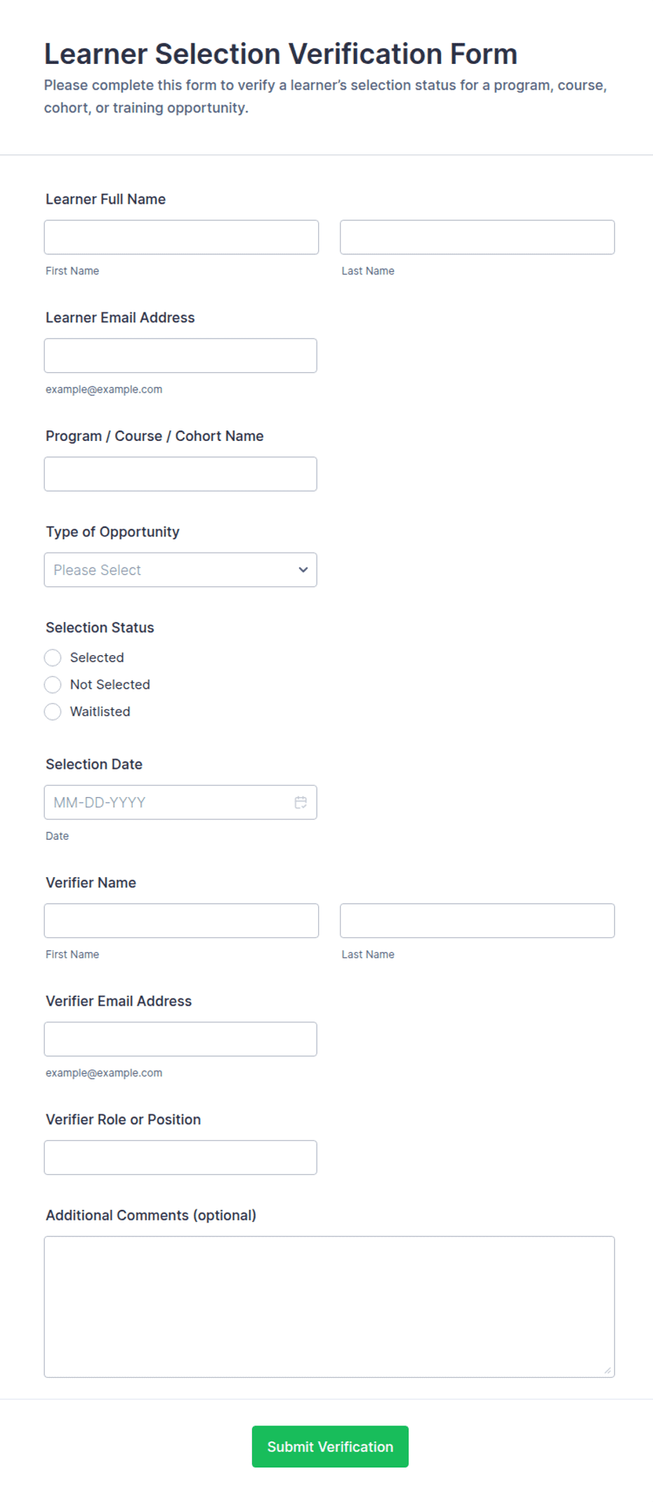Image resolution: width=653 pixels, height=1502 pixels.
Task: Click the 'Waitlisted' option label
Action: click(100, 711)
